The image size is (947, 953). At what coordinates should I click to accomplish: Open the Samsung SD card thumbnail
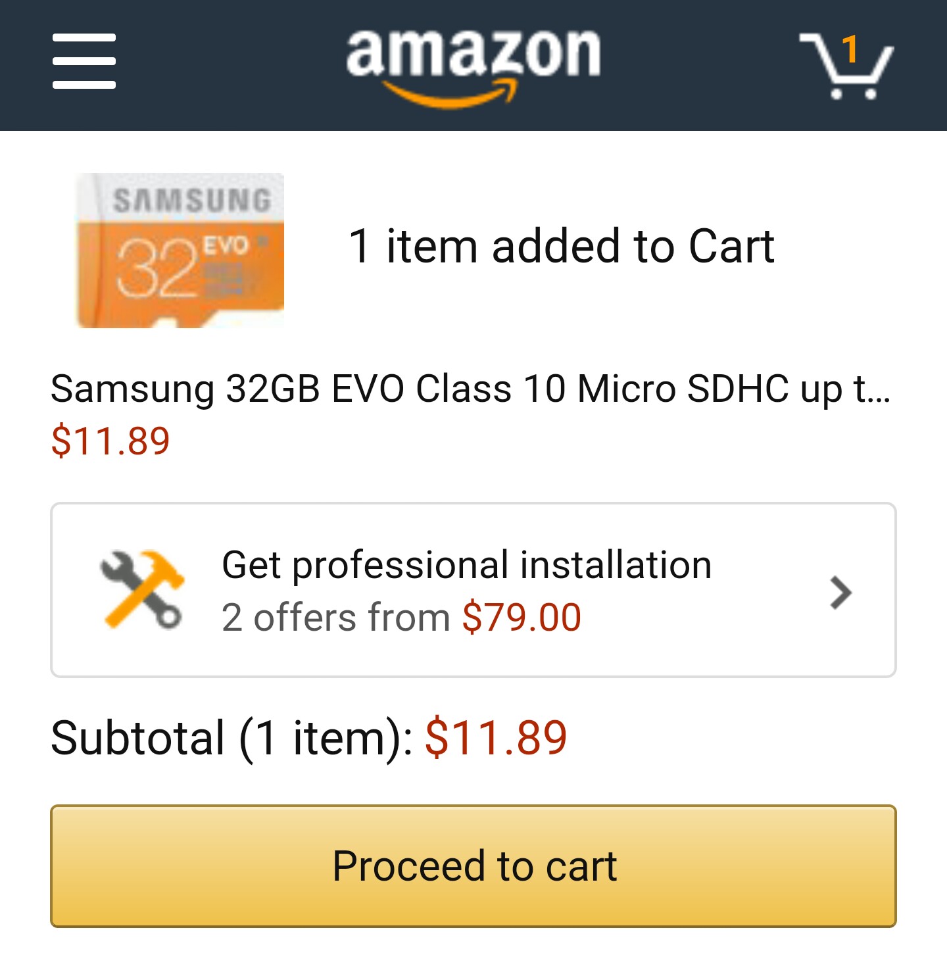pos(178,251)
